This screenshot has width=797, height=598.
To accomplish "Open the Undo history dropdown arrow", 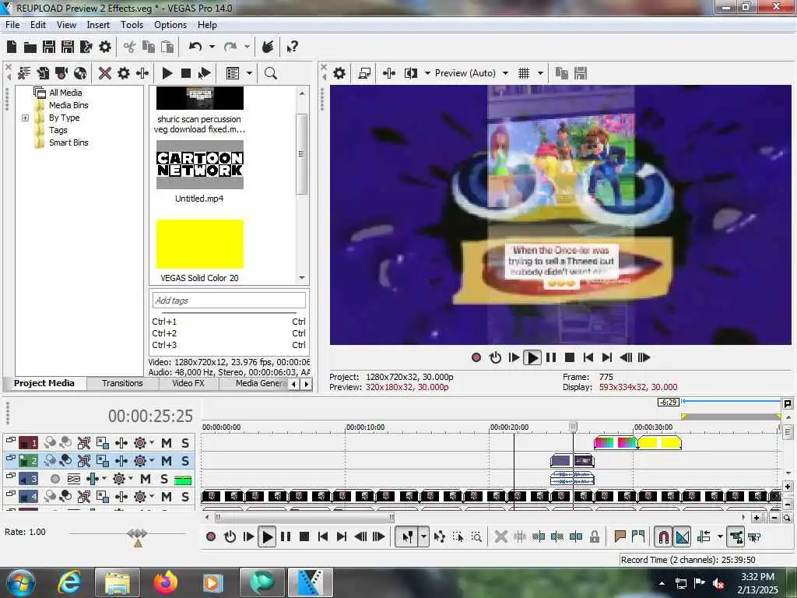I will coord(212,47).
